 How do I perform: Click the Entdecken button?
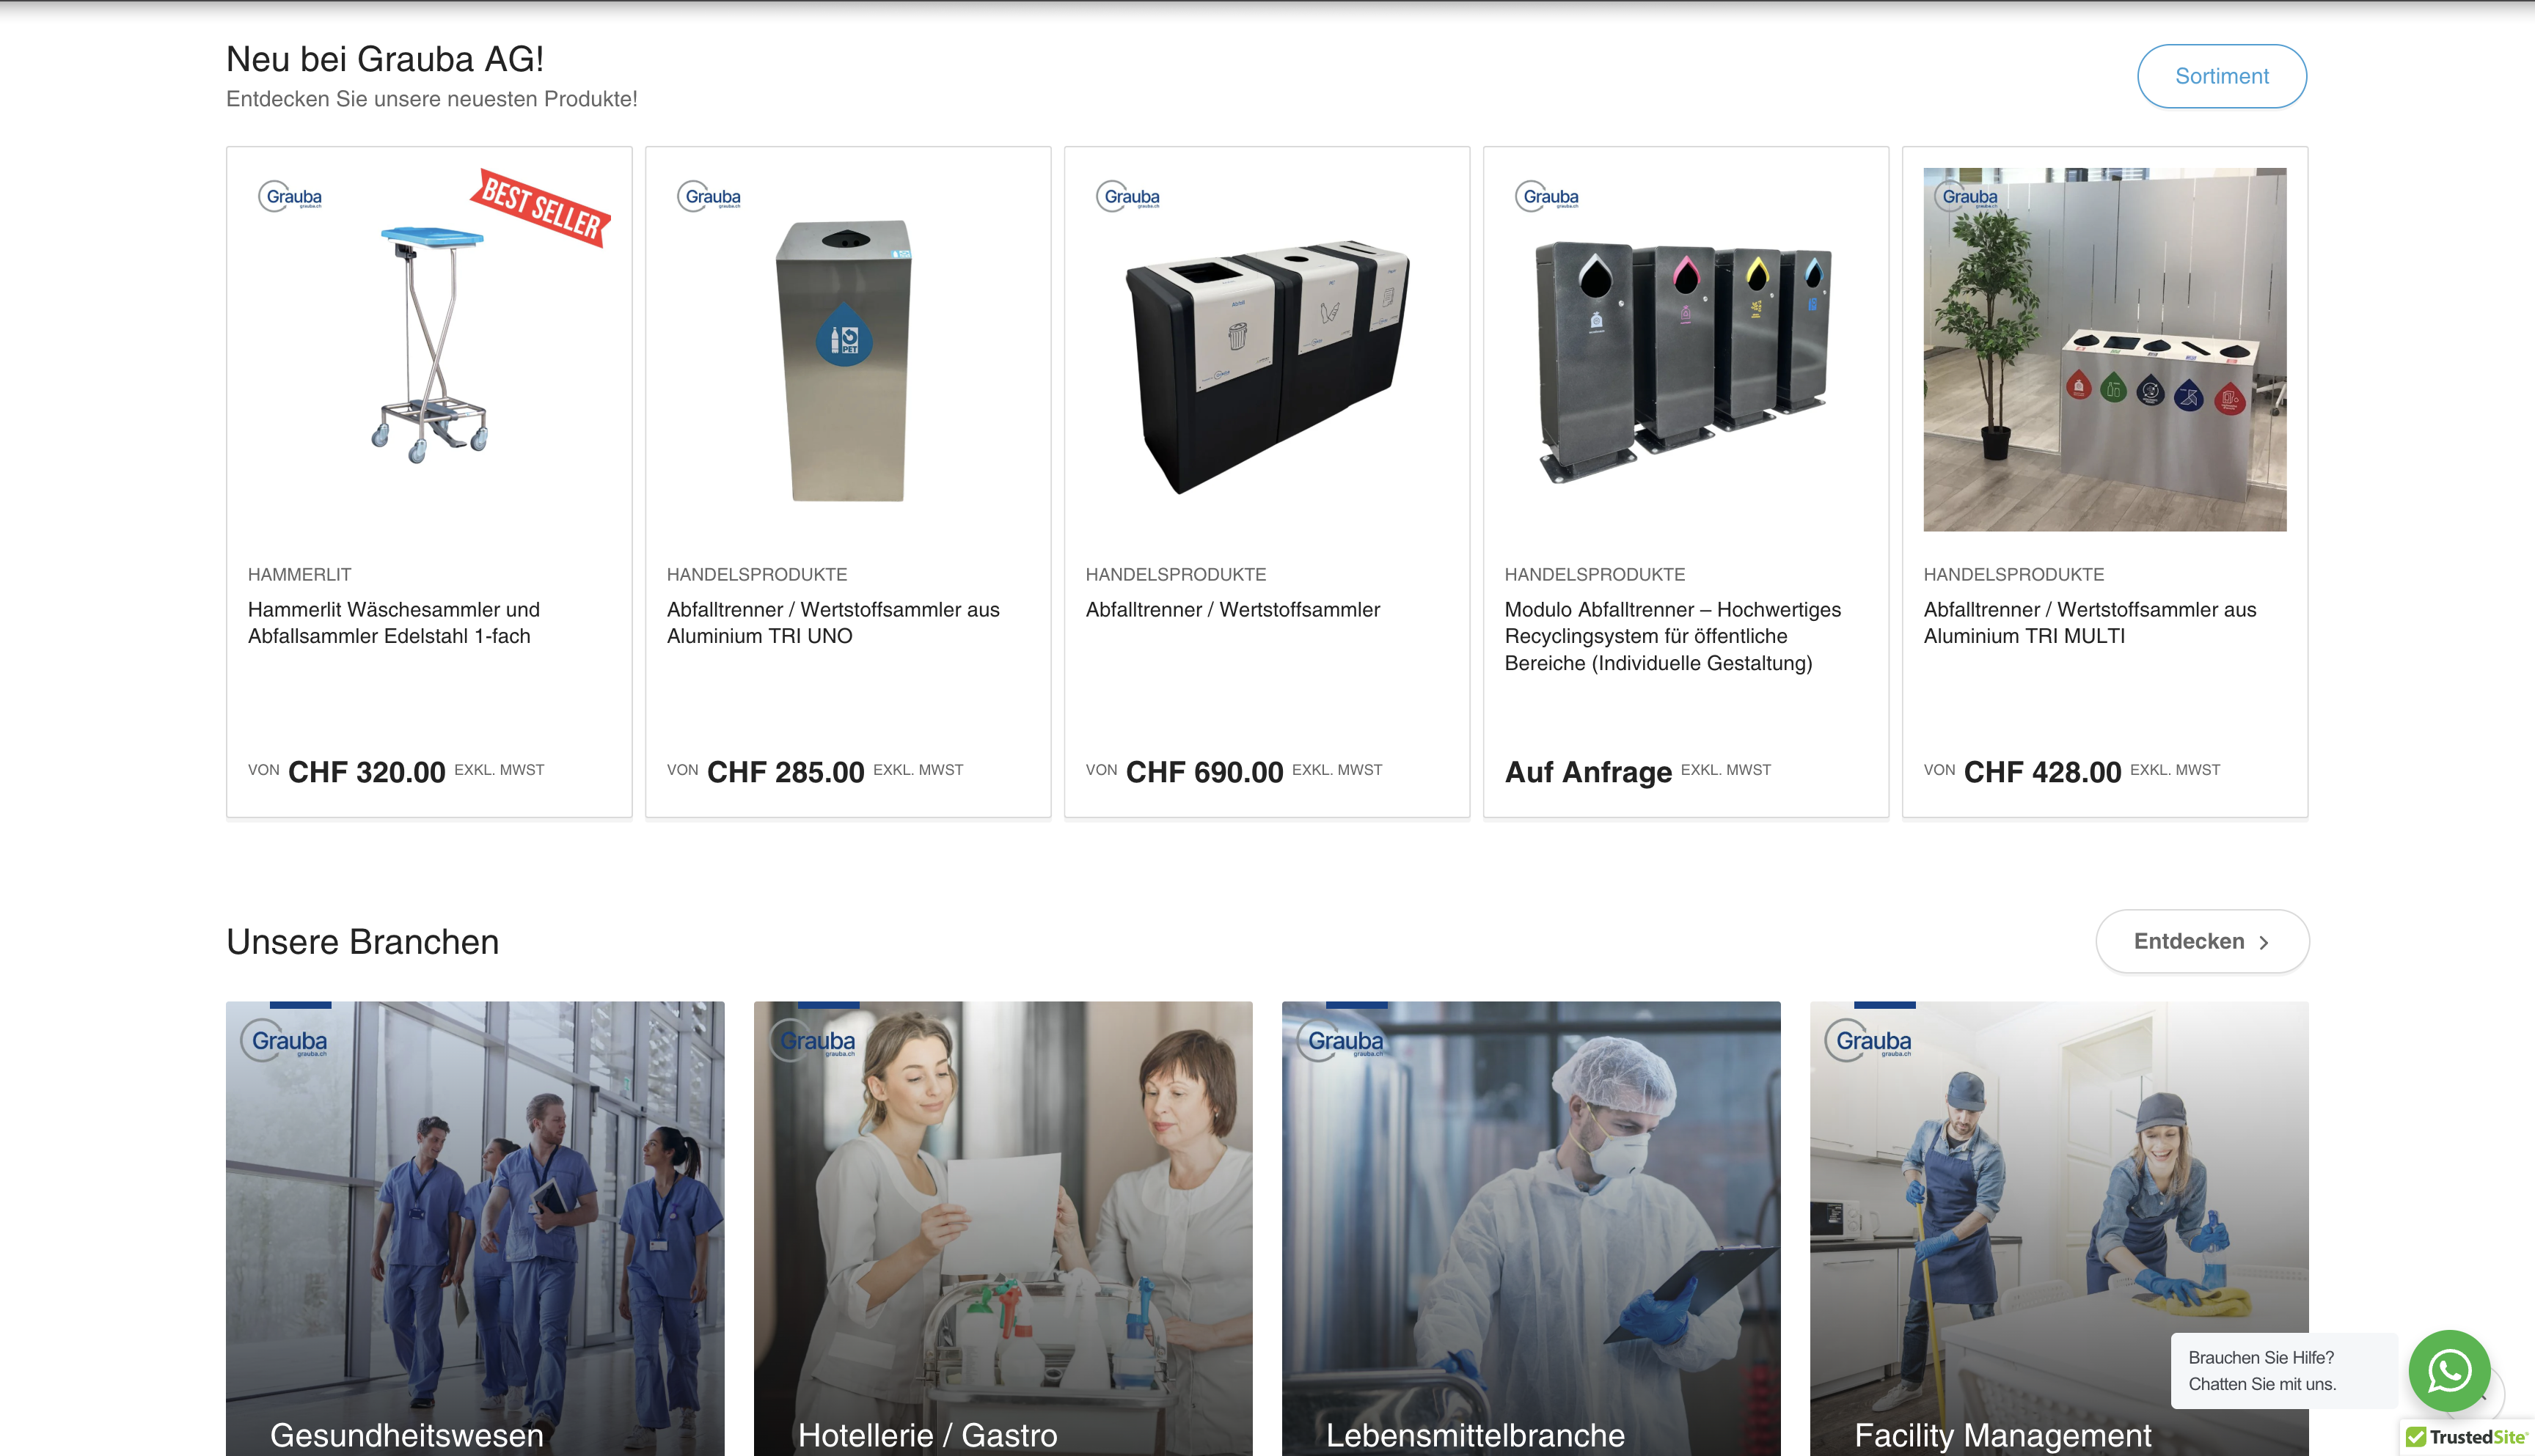coord(2202,941)
